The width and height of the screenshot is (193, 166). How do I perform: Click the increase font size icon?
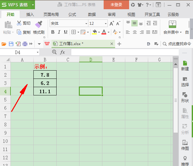coord(112,24)
